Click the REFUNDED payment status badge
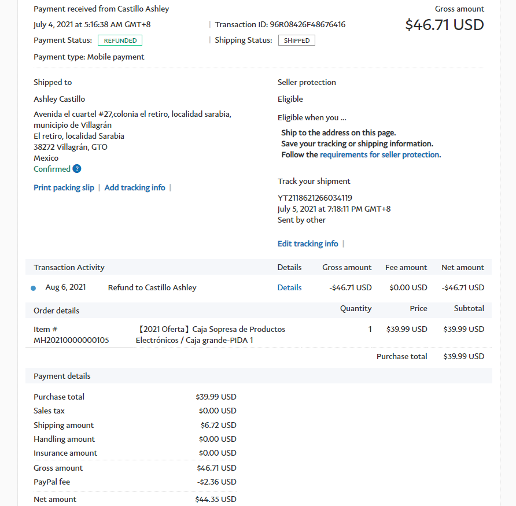 (120, 40)
